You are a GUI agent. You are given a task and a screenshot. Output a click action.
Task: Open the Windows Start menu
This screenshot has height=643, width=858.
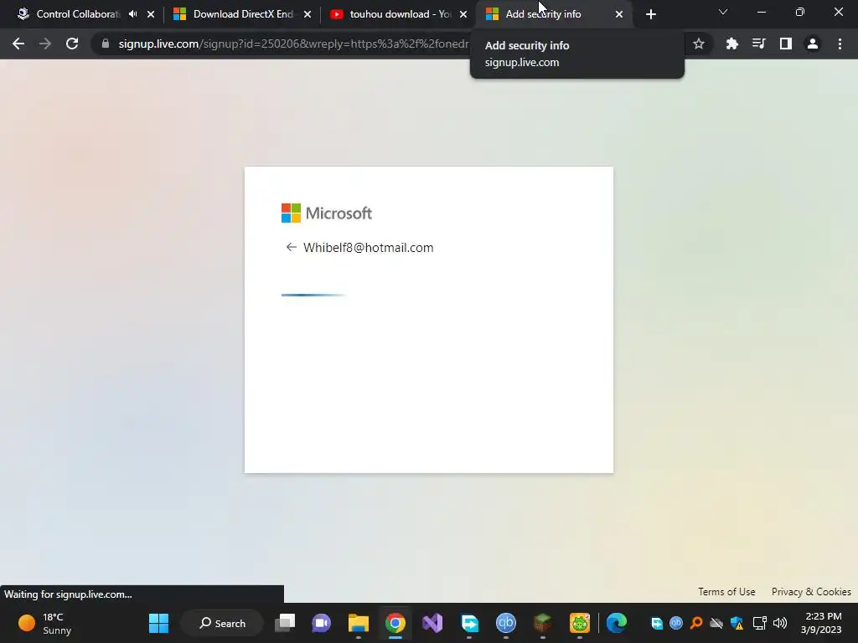[158, 623]
